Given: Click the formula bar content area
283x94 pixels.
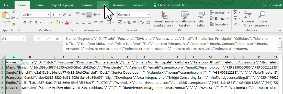Looking at the screenshot, I should [x=170, y=44].
